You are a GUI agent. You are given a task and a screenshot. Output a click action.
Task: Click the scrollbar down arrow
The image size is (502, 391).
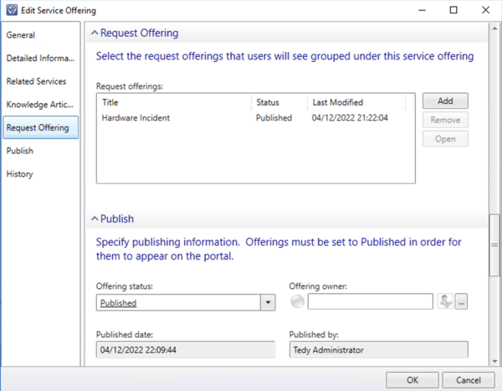pyautogui.click(x=494, y=361)
